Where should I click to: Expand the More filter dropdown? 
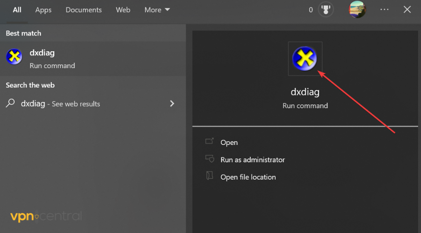tap(157, 10)
